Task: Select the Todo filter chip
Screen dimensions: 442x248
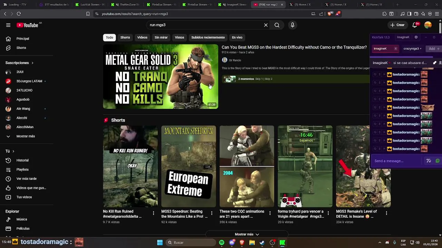Action: tap(109, 37)
